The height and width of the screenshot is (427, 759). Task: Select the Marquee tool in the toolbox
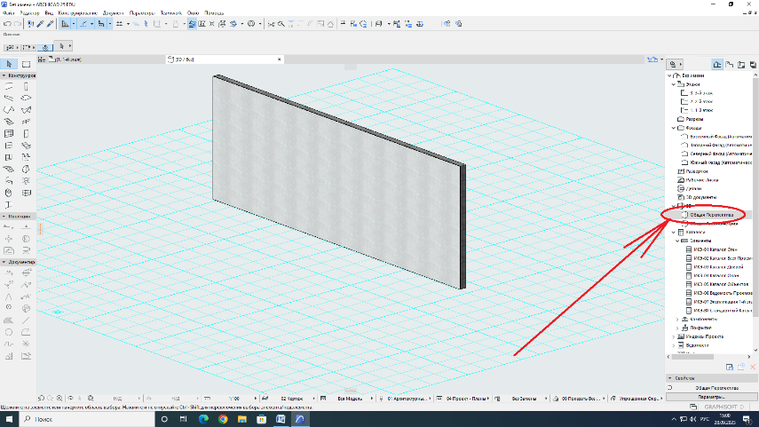pyautogui.click(x=26, y=64)
